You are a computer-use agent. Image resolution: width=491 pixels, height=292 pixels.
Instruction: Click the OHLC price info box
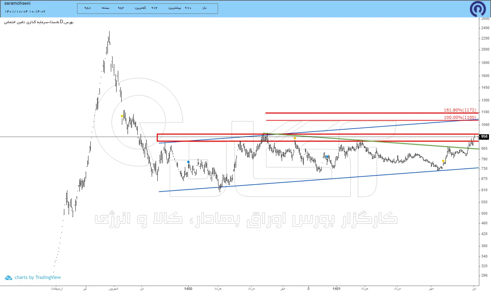click(147, 8)
